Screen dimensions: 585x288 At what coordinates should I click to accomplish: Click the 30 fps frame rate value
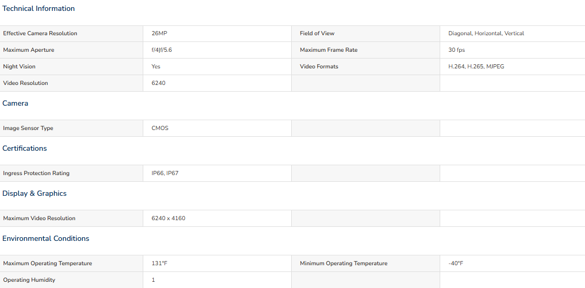click(457, 50)
